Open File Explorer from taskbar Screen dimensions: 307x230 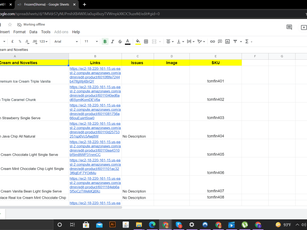click(139, 225)
